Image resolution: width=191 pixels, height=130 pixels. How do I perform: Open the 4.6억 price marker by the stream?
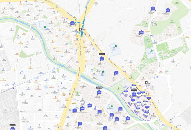click(x=120, y=109)
